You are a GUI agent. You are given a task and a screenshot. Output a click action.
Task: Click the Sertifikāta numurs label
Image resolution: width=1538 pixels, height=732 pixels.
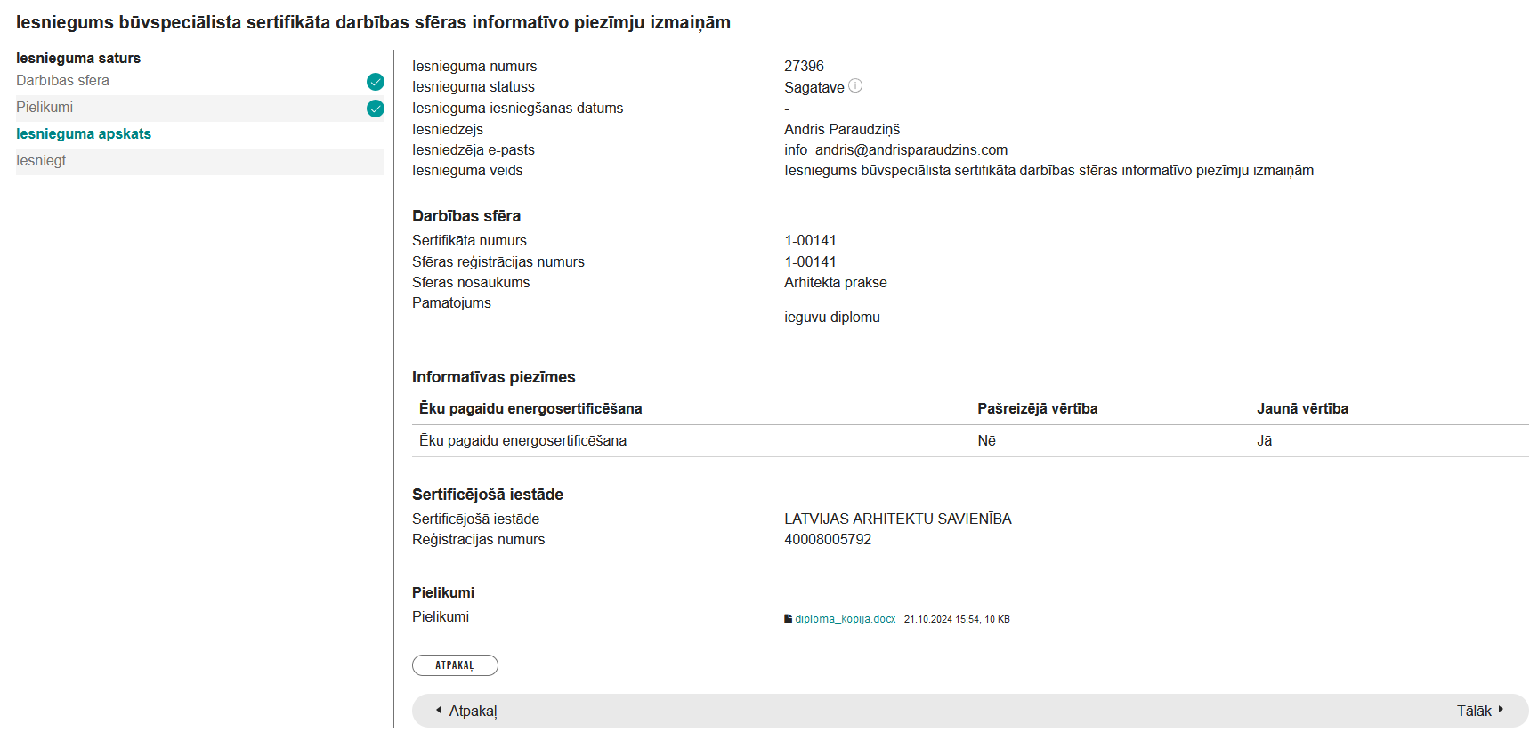click(469, 241)
